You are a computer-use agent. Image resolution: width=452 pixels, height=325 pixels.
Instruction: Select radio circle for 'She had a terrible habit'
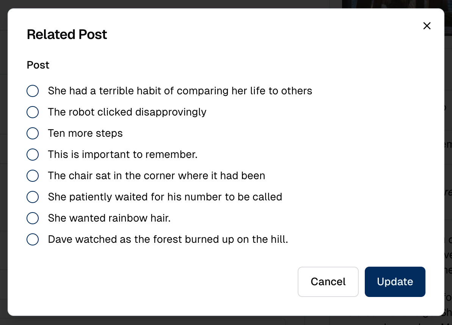(33, 91)
